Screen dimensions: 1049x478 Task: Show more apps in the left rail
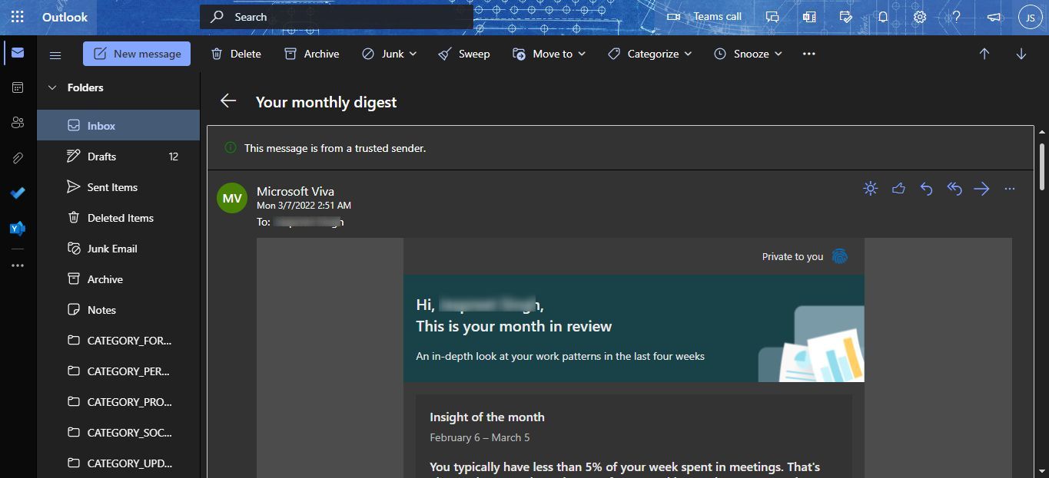tap(18, 265)
